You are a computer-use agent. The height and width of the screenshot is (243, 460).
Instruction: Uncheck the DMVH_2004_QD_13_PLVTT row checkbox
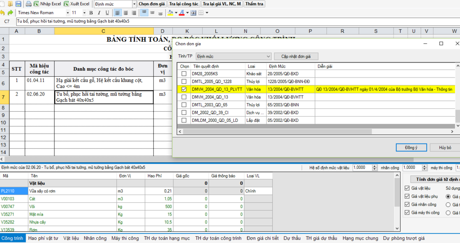click(184, 89)
